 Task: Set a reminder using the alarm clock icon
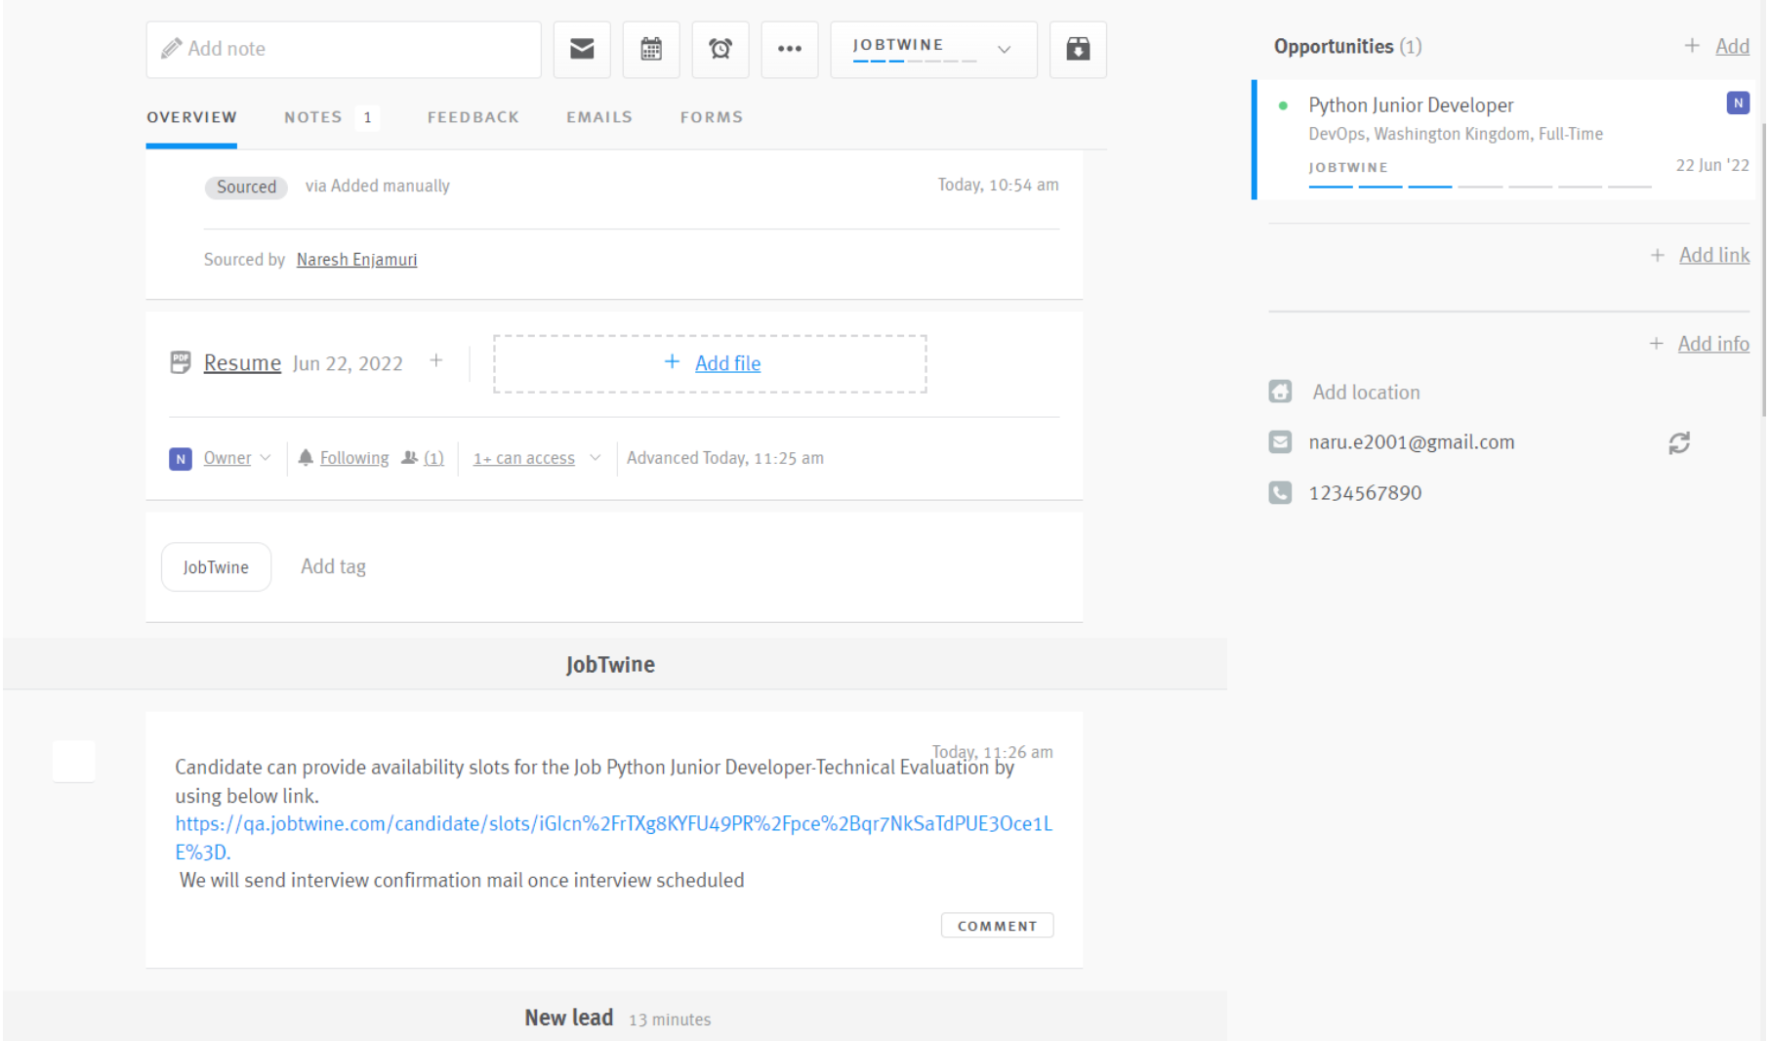pyautogui.click(x=720, y=49)
